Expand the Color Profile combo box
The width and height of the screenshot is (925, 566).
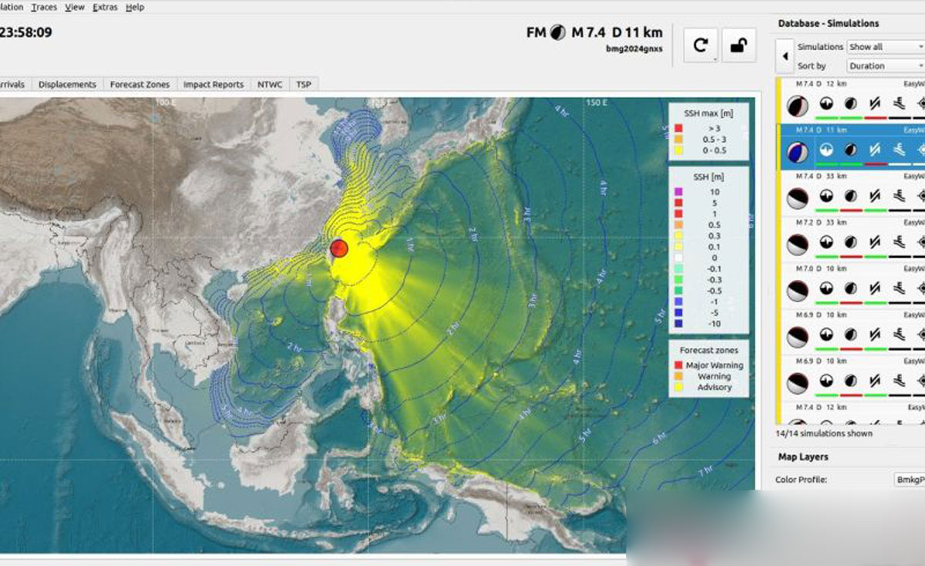(x=910, y=480)
